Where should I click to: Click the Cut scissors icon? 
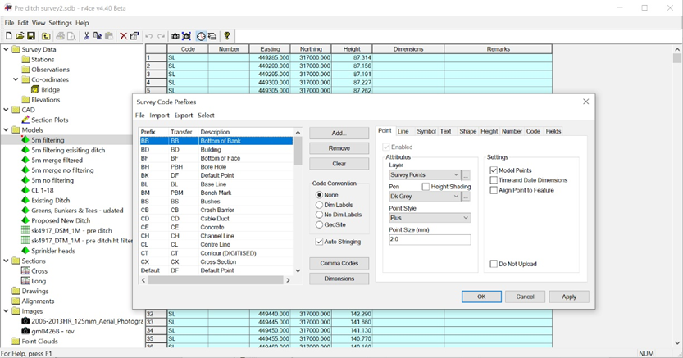(x=86, y=36)
